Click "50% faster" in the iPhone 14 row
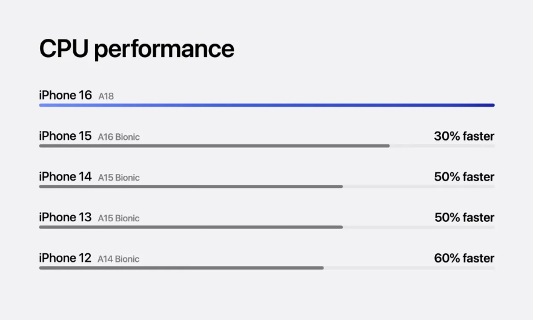The height and width of the screenshot is (320, 533). 464,177
